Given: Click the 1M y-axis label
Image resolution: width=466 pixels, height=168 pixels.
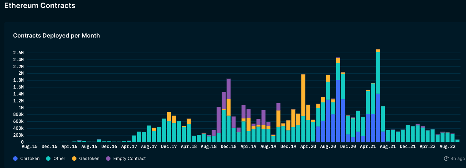Looking at the screenshot, I should point(20,108).
